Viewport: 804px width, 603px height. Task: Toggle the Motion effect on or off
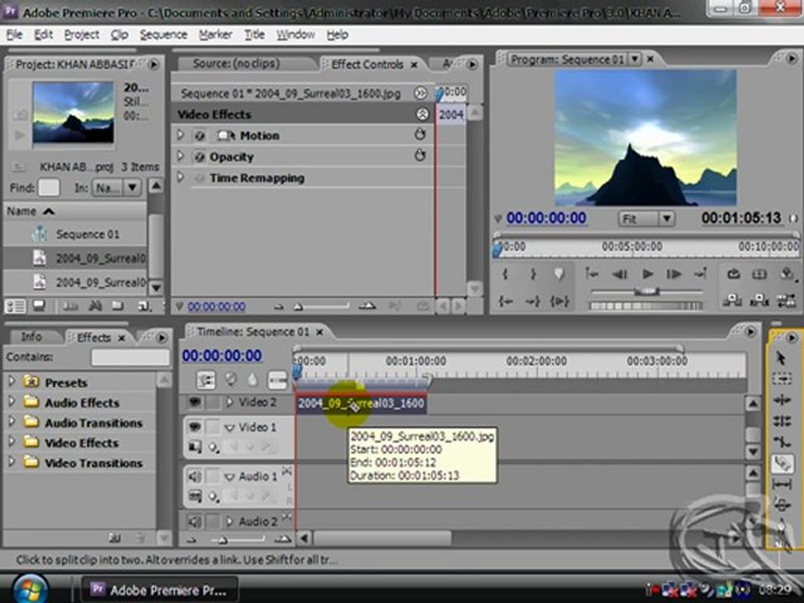[200, 136]
